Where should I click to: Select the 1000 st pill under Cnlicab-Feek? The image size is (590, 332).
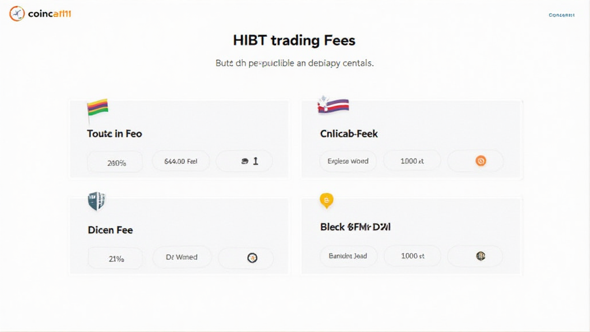[x=412, y=161]
